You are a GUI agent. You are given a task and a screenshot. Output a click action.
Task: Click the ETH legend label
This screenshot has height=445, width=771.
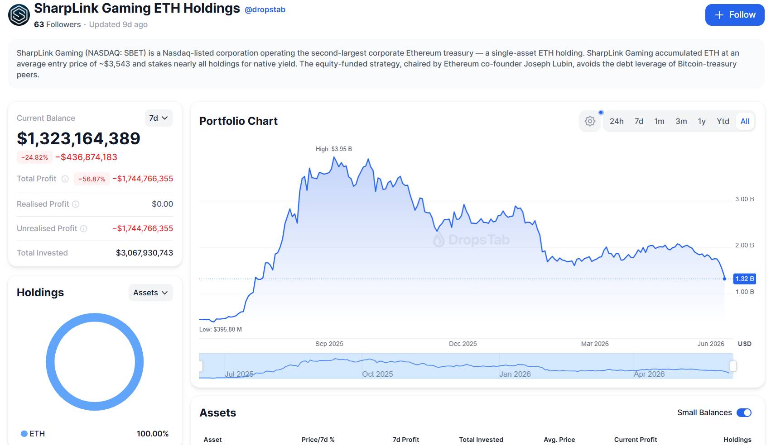point(37,434)
